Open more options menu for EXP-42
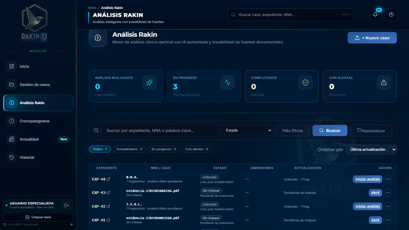The width and height of the screenshot is (409, 230). tap(388, 206)
